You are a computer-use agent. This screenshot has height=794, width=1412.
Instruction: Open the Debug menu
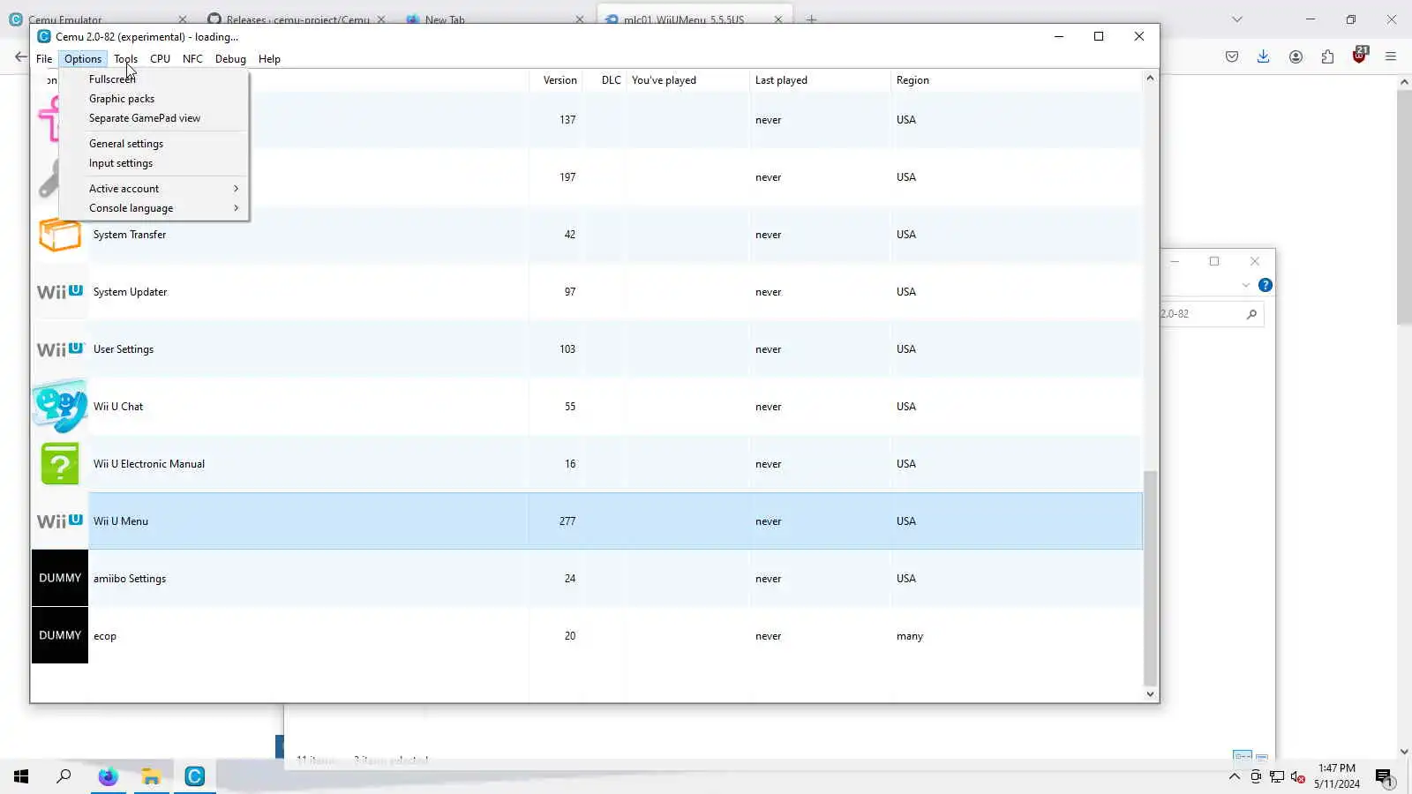click(x=230, y=59)
